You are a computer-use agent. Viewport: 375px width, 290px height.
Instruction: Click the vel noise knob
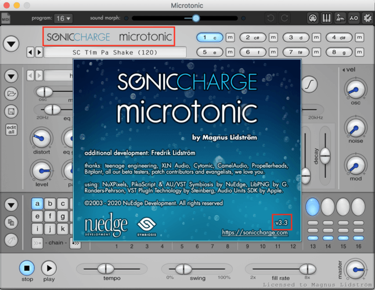coord(356,128)
